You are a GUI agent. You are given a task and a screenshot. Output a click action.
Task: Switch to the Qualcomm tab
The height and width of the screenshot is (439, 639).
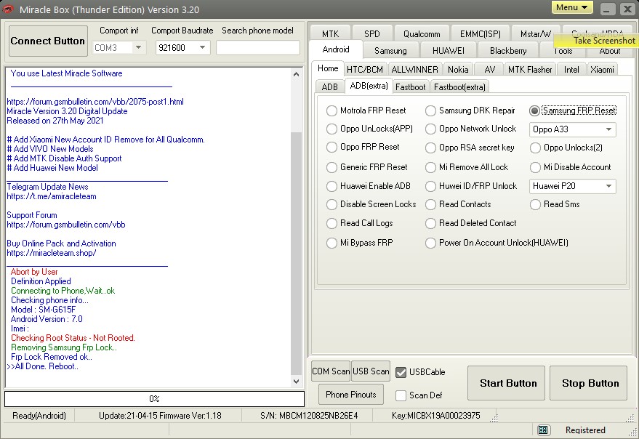point(422,34)
